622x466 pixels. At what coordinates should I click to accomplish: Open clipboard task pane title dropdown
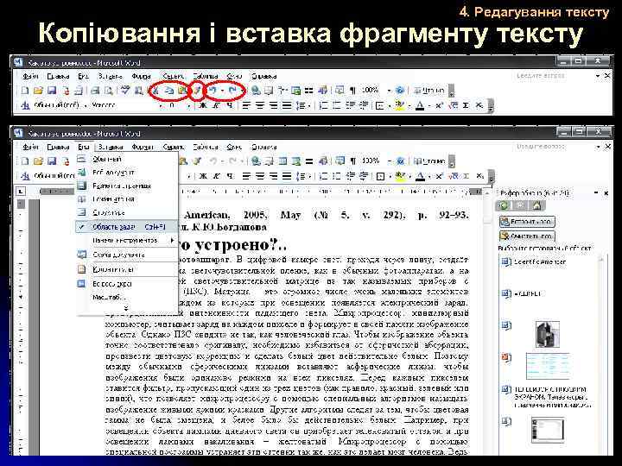coord(596,193)
